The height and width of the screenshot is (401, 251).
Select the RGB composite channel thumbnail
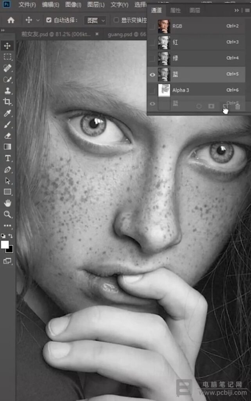click(164, 26)
